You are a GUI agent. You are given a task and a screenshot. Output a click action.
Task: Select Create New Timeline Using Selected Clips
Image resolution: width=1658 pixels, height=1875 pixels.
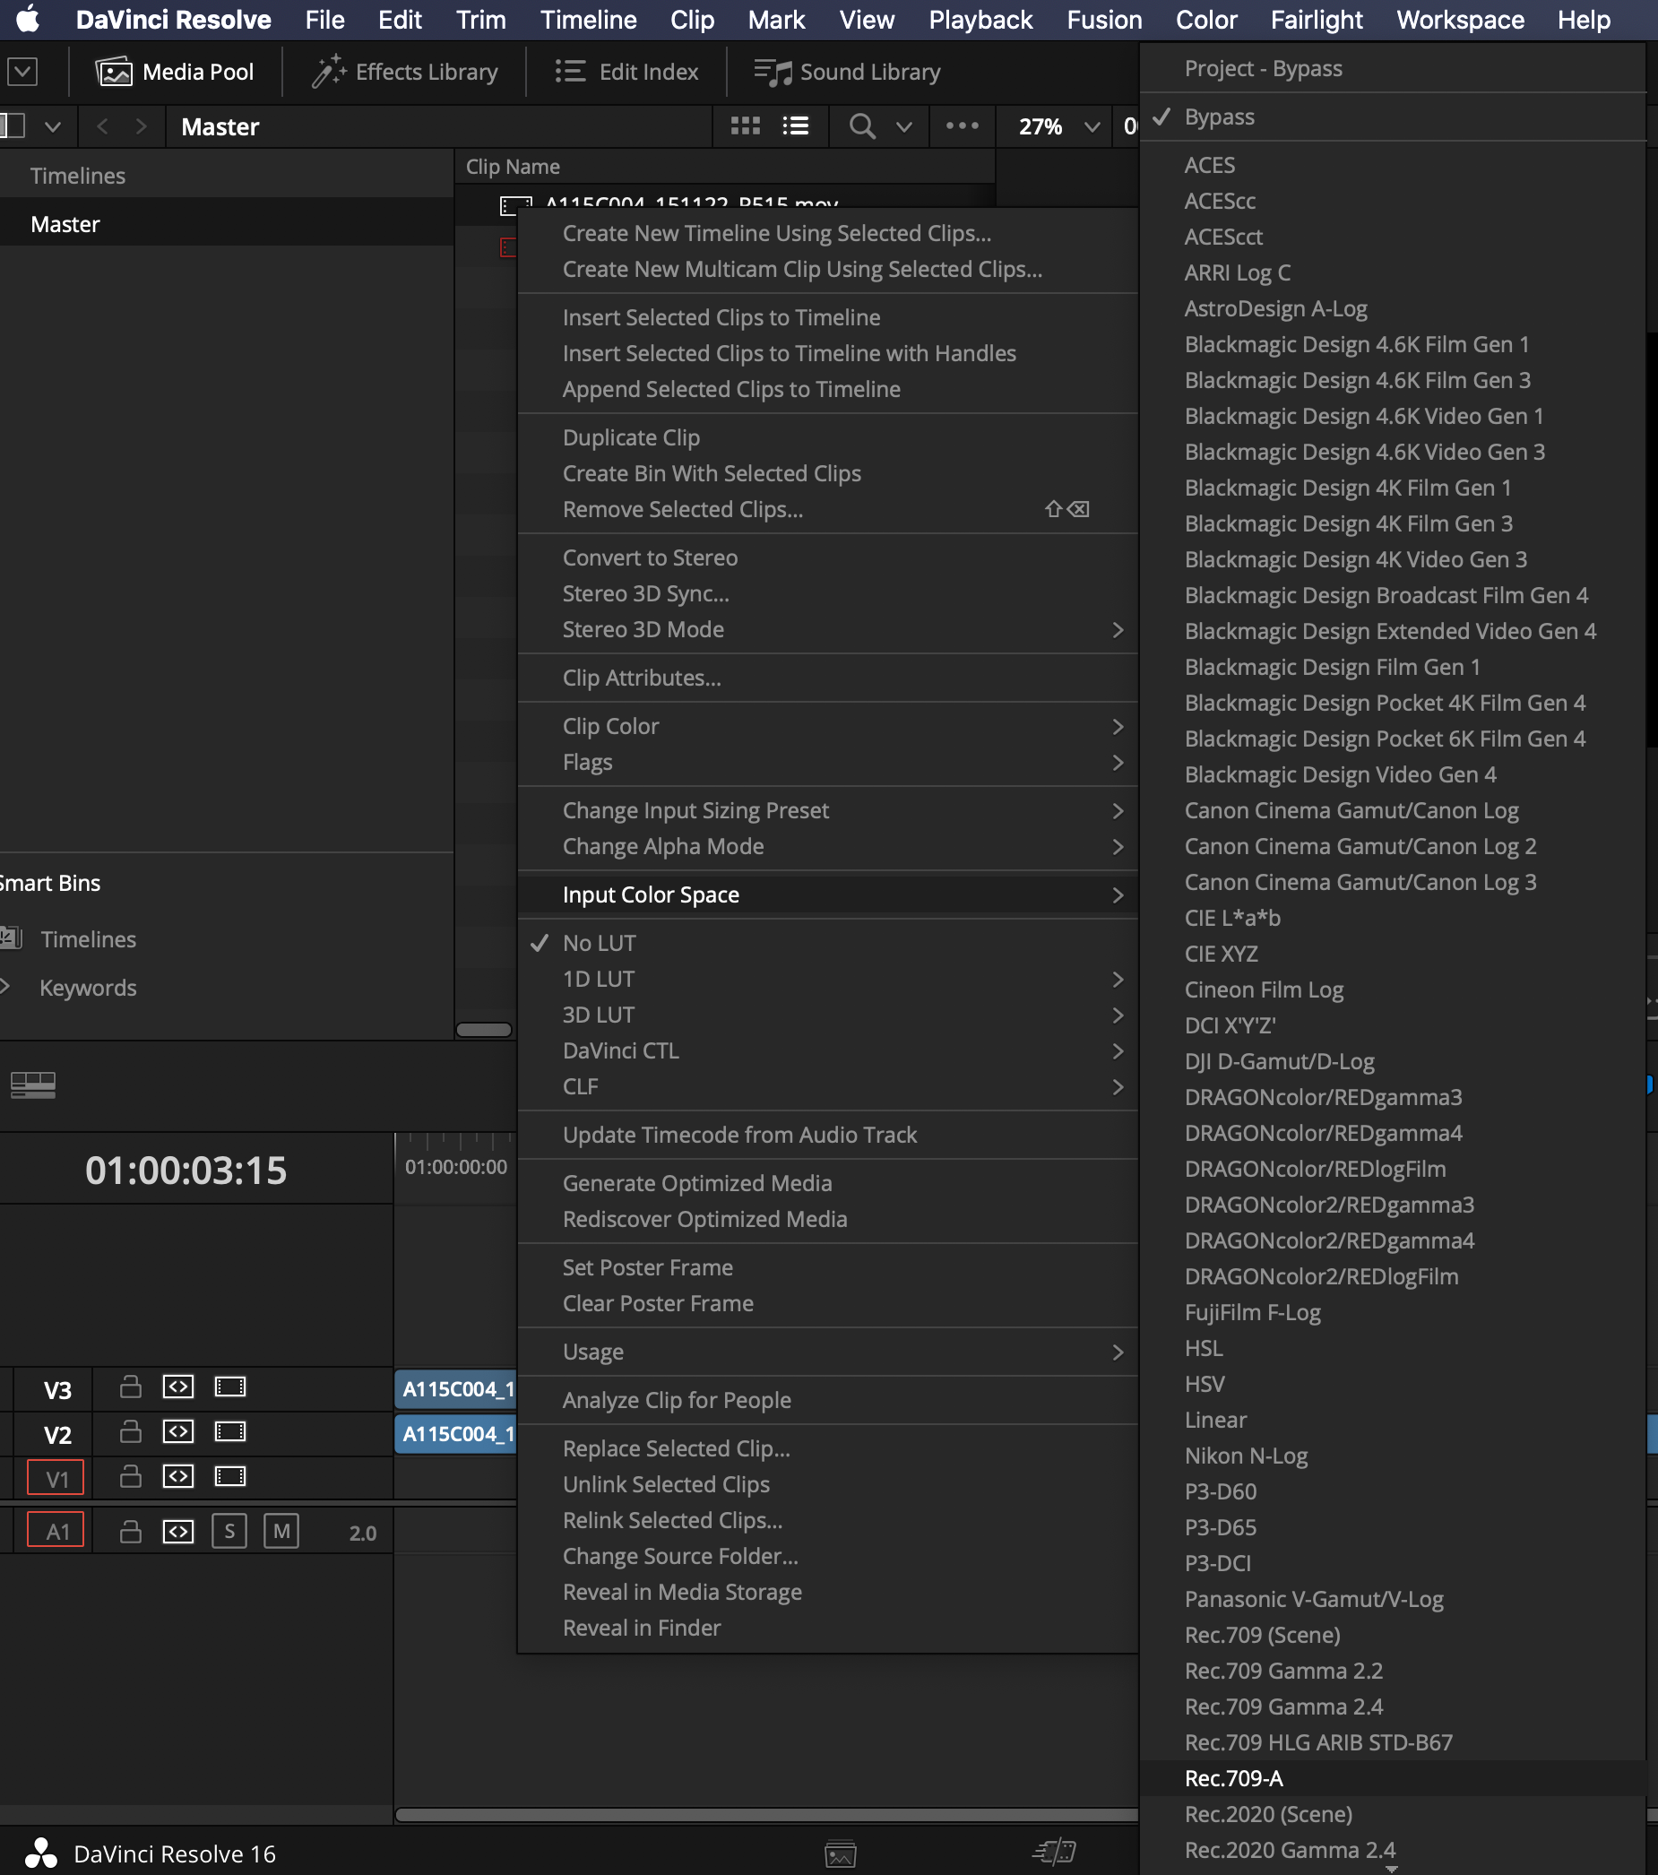click(827, 233)
